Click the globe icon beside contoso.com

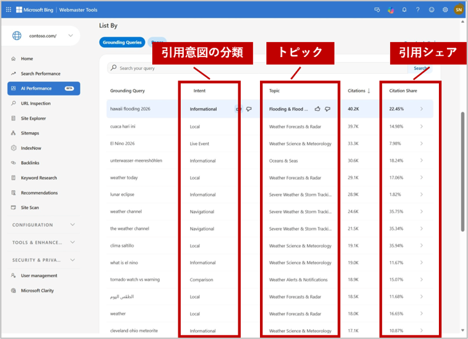tap(17, 35)
